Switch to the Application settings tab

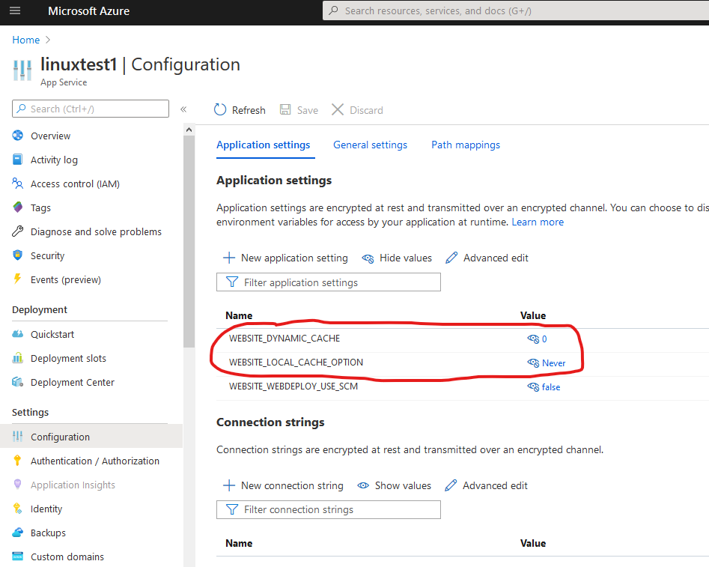[264, 145]
